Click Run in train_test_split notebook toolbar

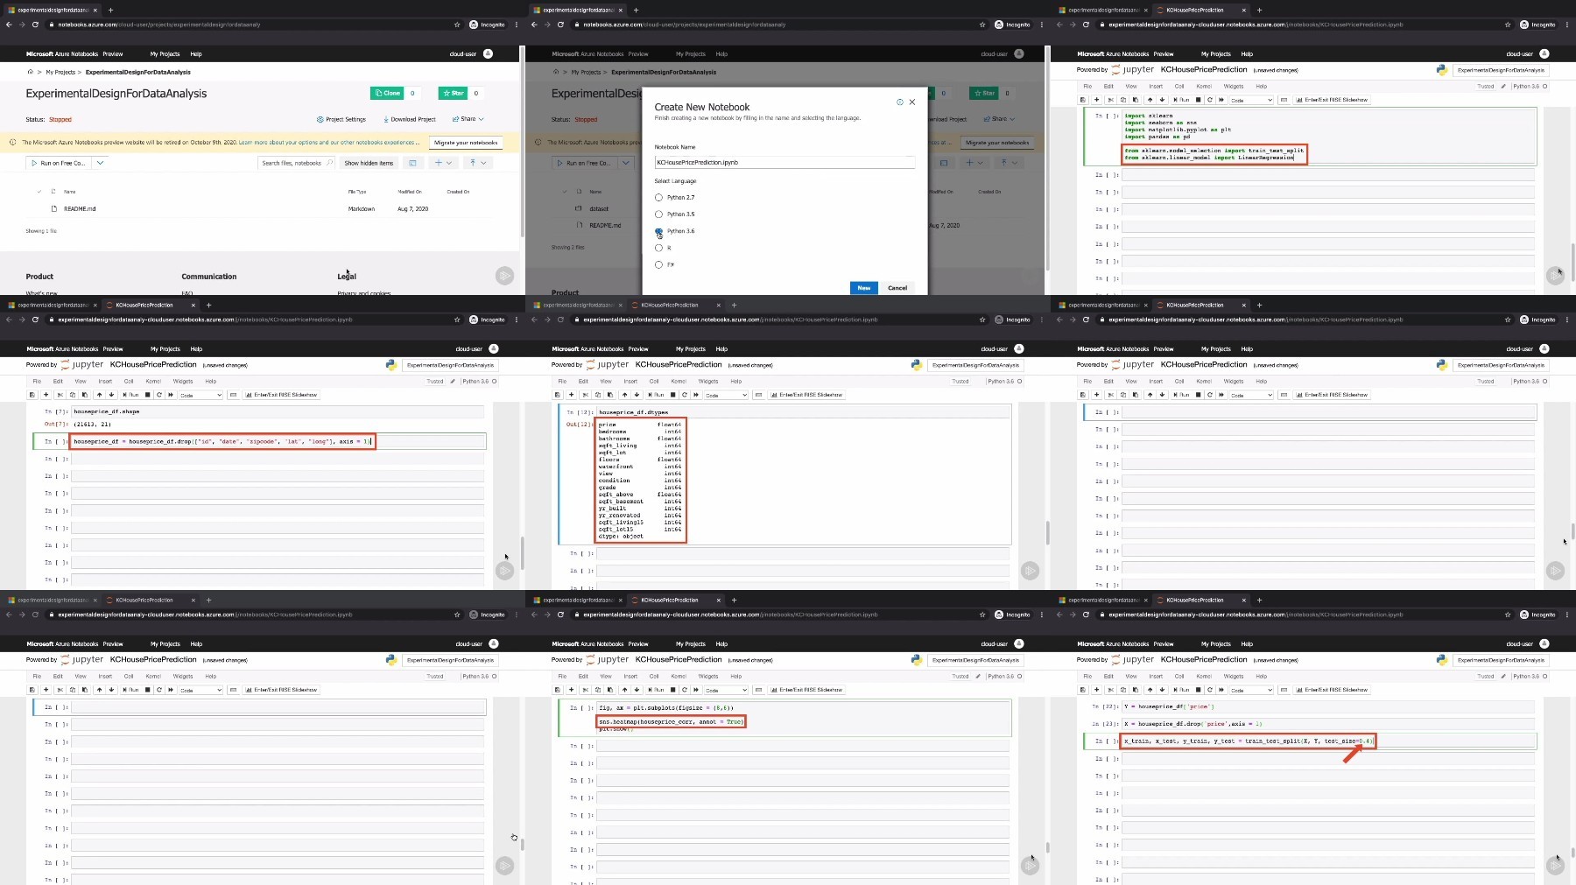[x=1181, y=690]
